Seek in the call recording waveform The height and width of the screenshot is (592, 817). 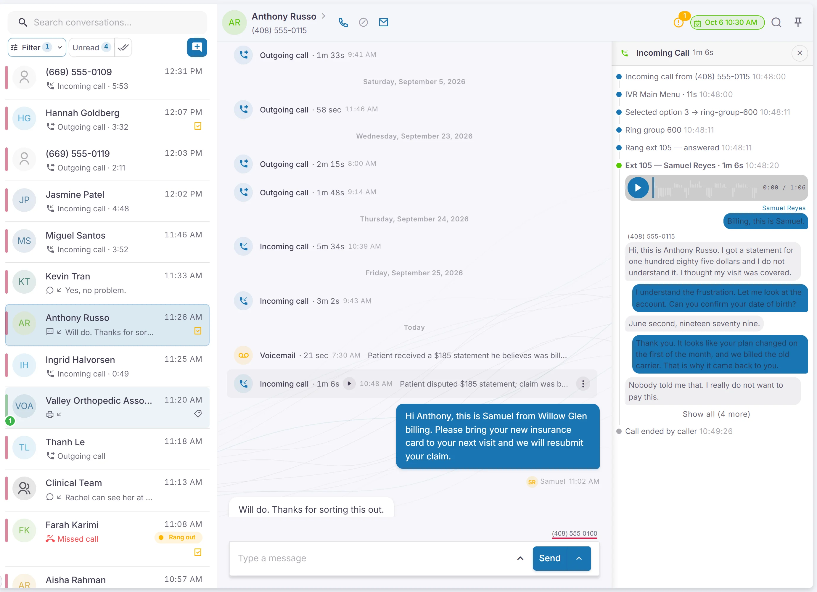click(705, 188)
